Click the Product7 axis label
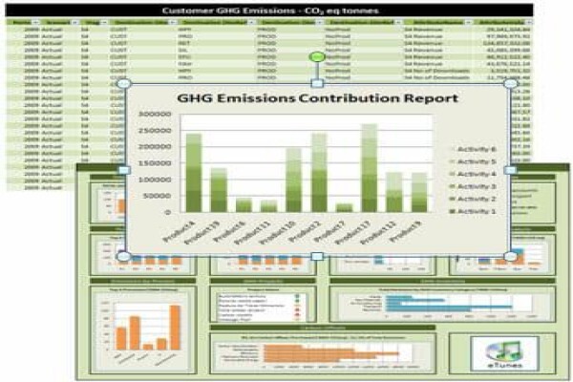This screenshot has width=573, height=382. (329, 232)
